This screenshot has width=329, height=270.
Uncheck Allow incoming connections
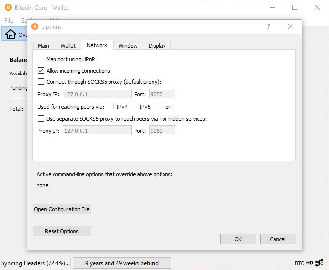coord(41,71)
